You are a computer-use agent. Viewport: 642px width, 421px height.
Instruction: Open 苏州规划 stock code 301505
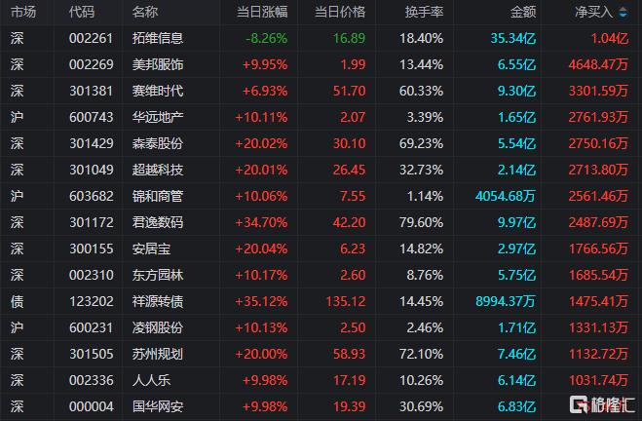click(91, 354)
